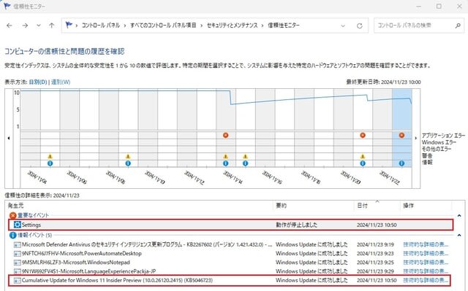Go up one folder level

point(52,26)
